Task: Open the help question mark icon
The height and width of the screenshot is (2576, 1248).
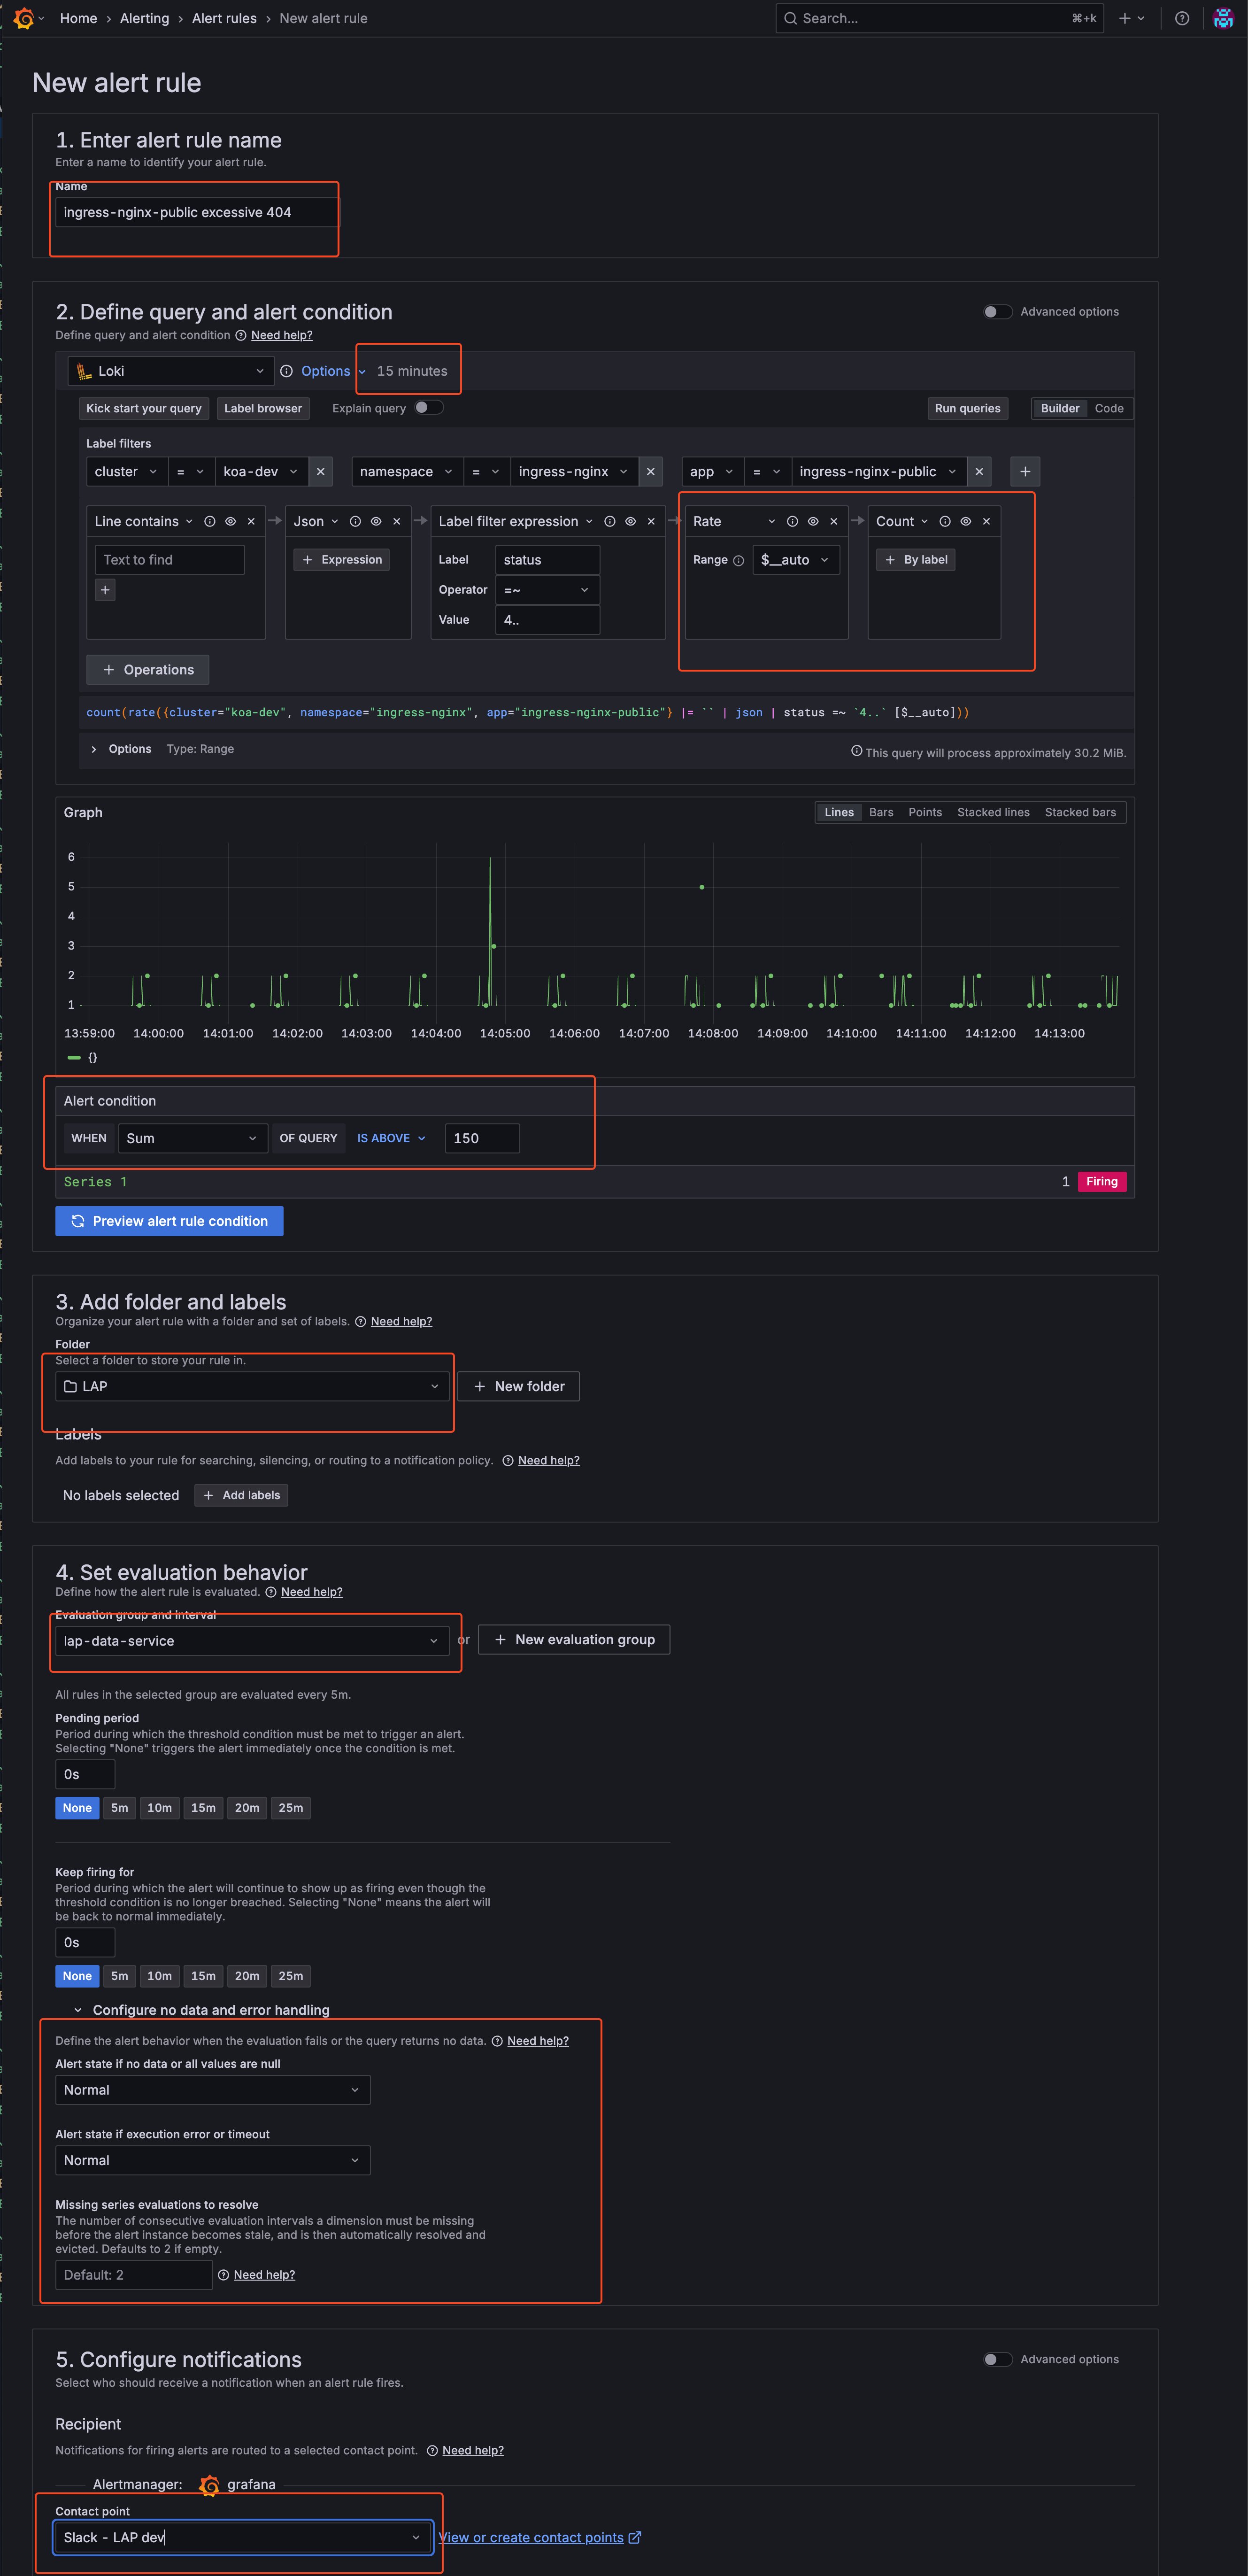Action: point(1182,18)
